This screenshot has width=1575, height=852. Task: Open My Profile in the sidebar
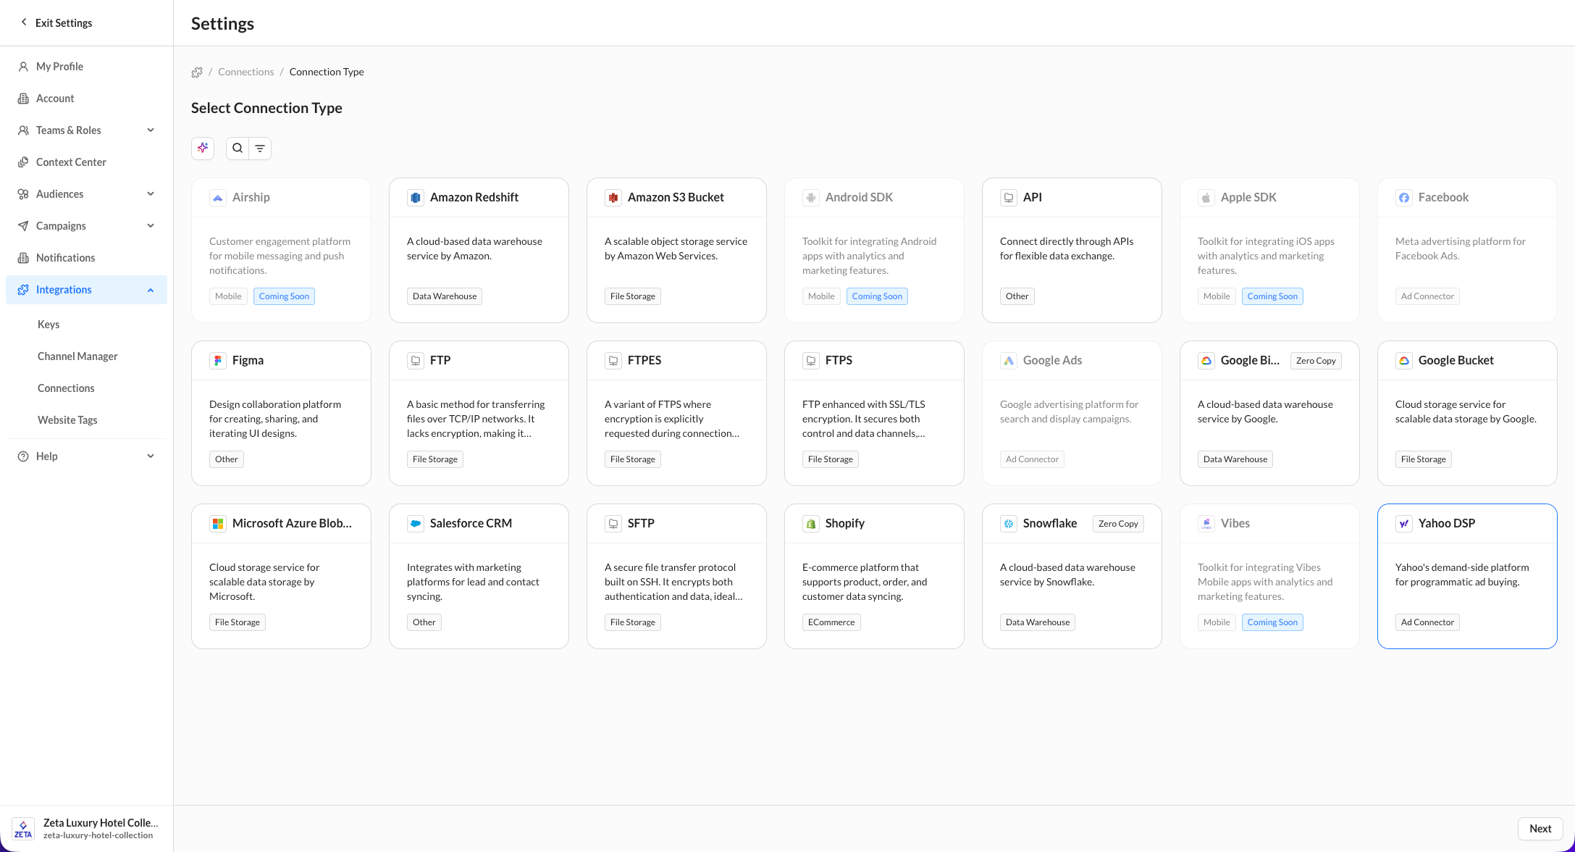(x=87, y=67)
